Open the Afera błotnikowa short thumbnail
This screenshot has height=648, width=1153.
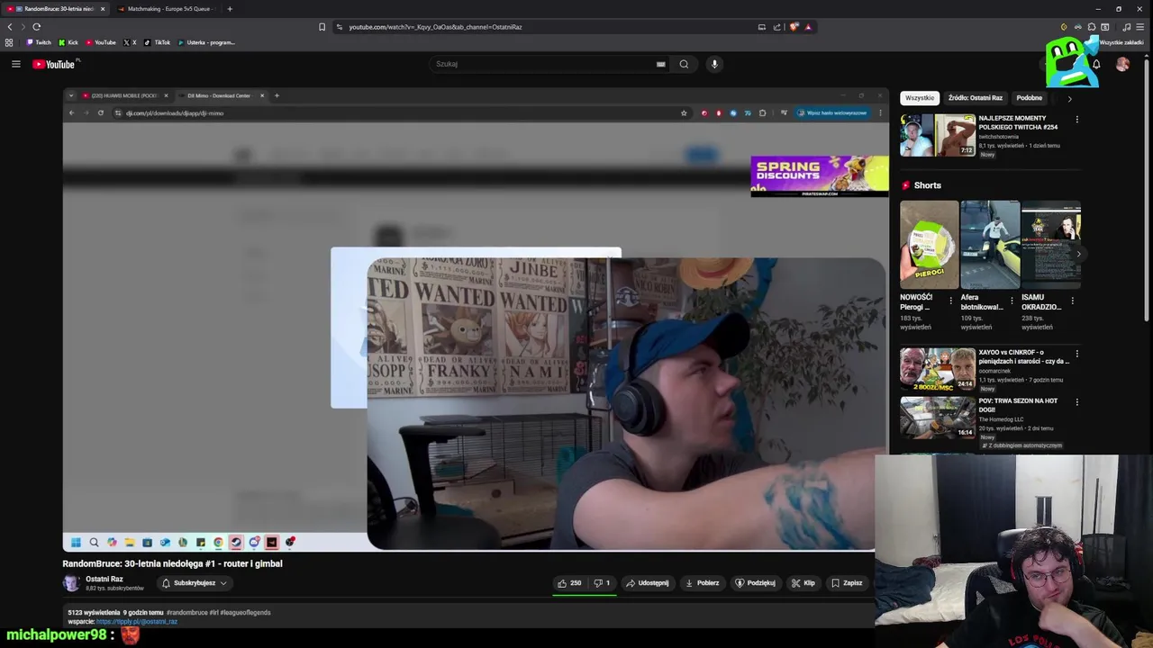point(990,245)
